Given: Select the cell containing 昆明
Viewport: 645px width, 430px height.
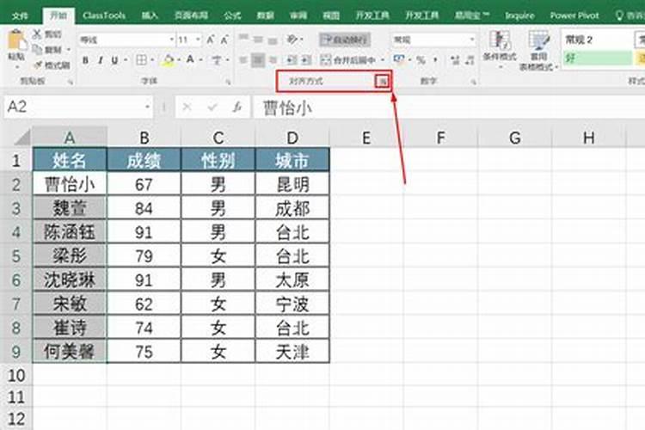Looking at the screenshot, I should click(292, 184).
